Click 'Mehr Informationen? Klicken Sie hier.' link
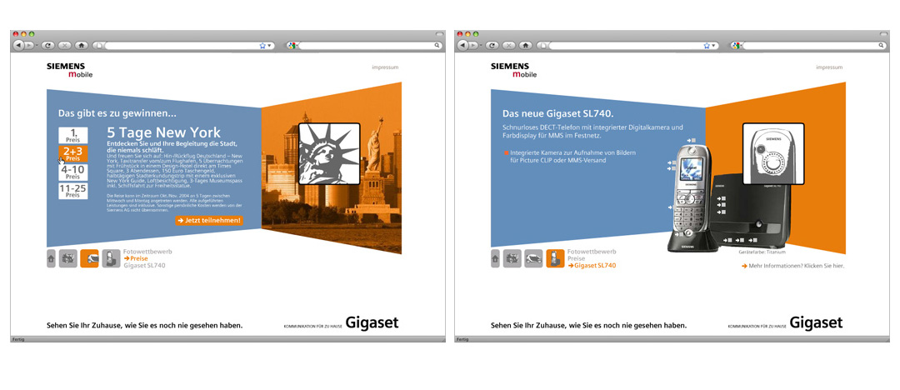Screen dimensions: 900x390 792,266
